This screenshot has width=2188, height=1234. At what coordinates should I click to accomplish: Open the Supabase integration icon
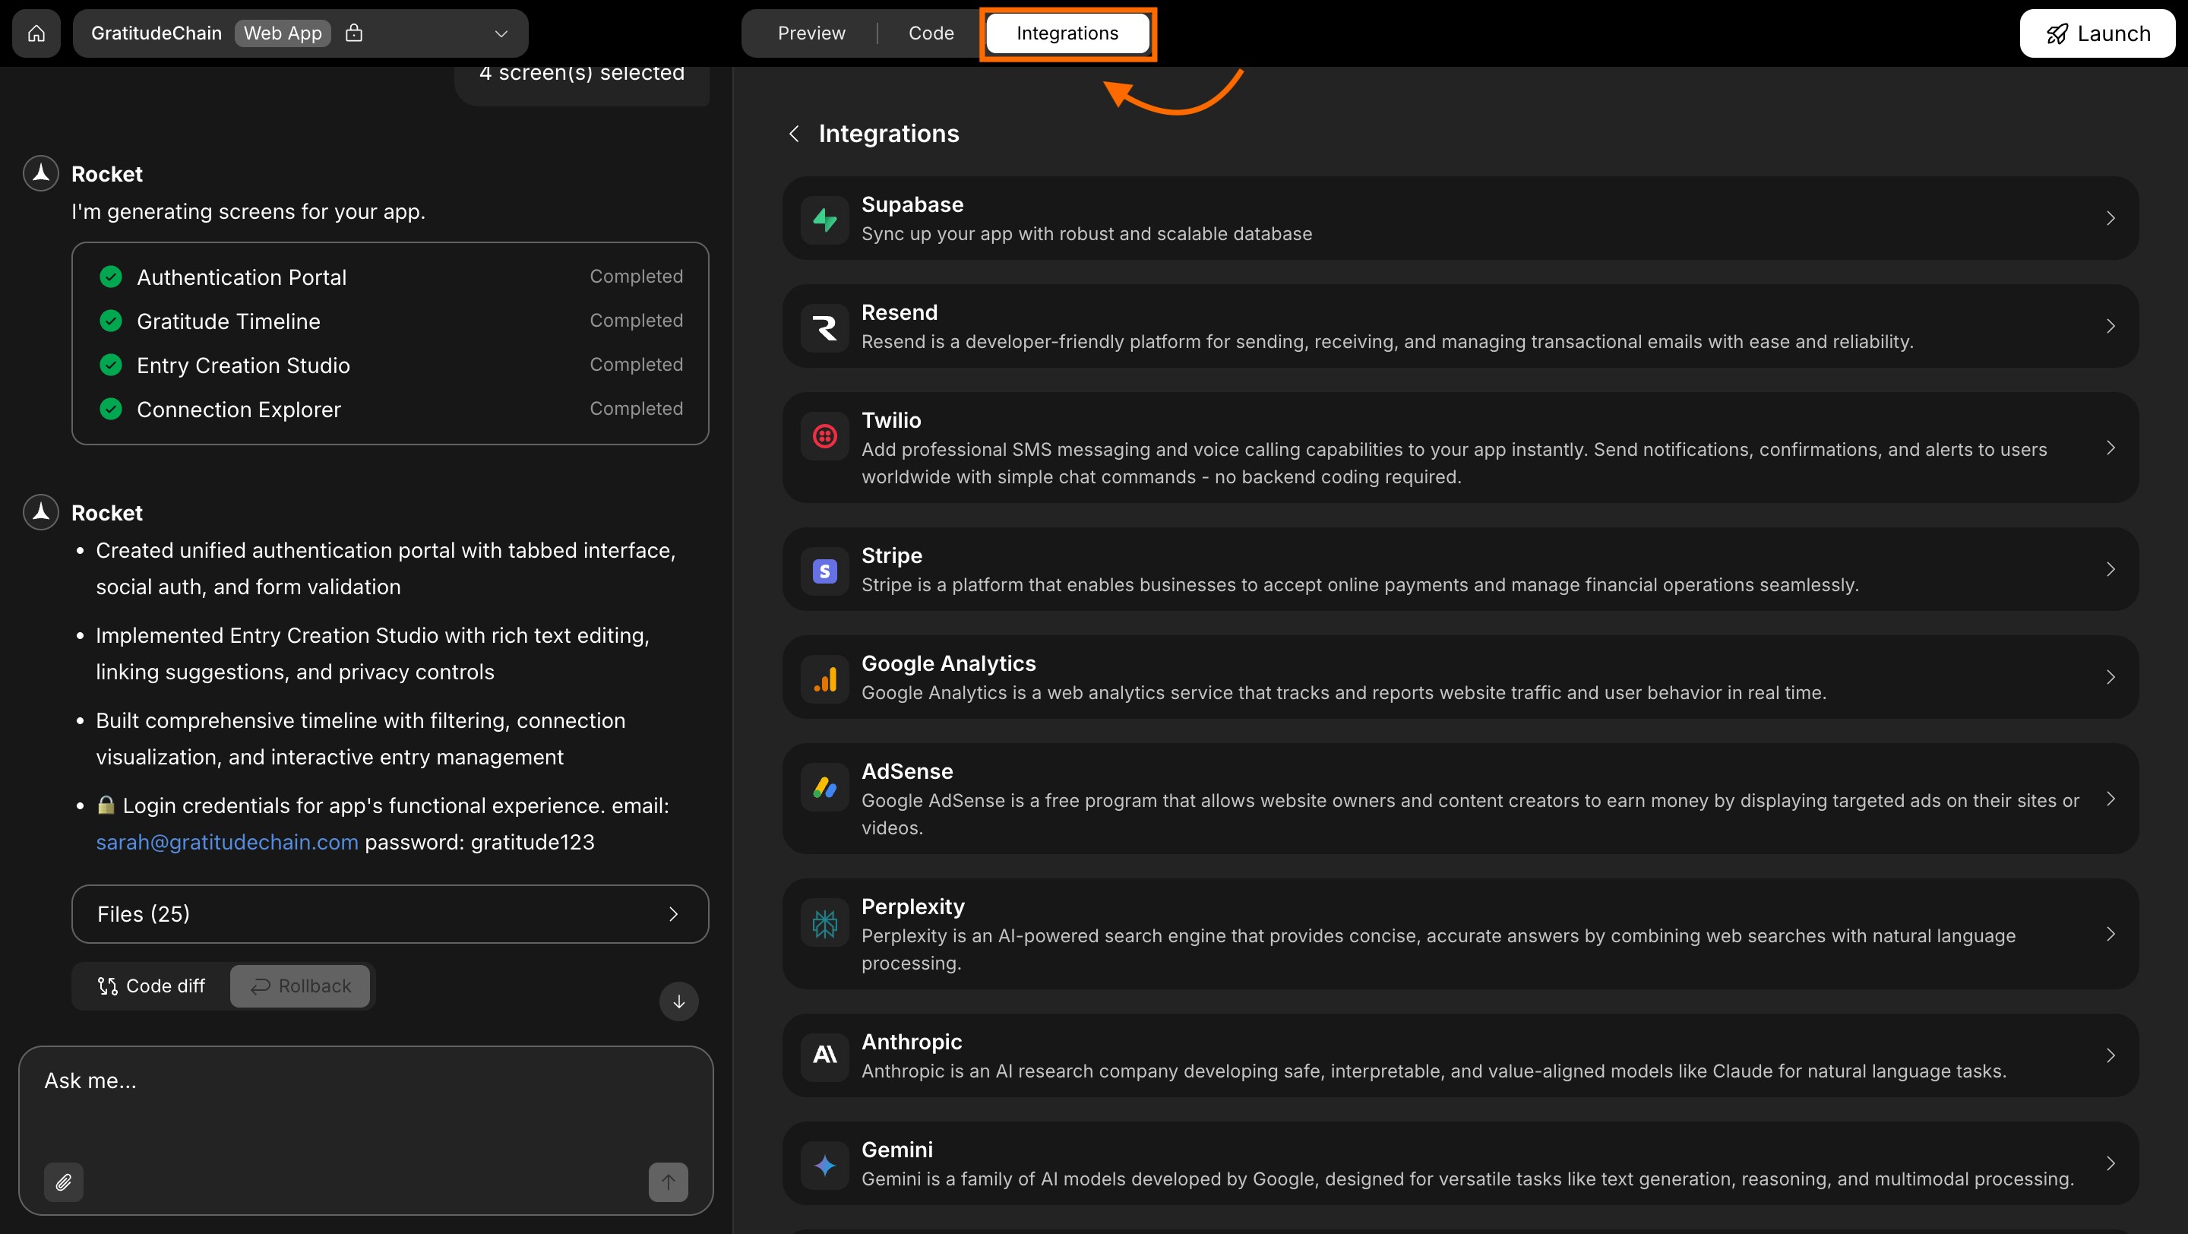pyautogui.click(x=824, y=219)
